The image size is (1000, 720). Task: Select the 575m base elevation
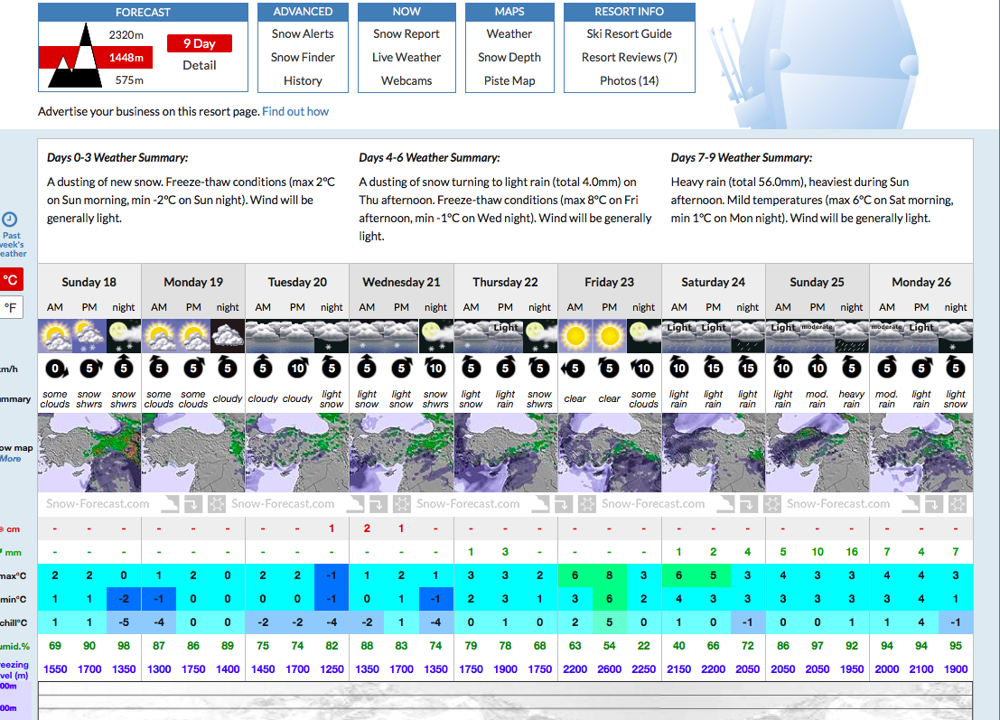coord(129,80)
